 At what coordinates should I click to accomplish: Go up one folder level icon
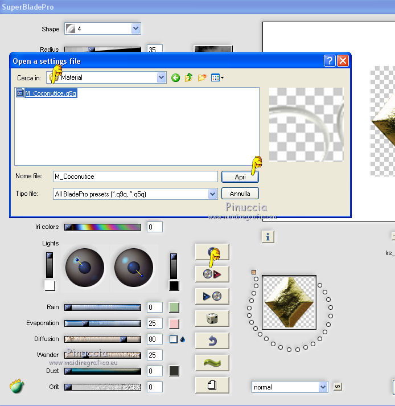[189, 77]
